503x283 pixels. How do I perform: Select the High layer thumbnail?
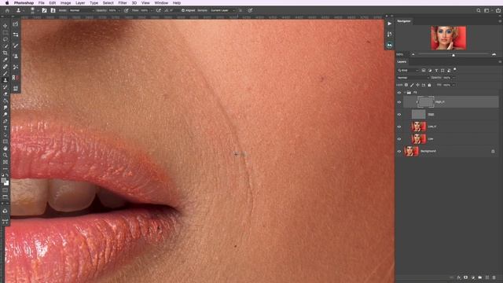pyautogui.click(x=419, y=114)
